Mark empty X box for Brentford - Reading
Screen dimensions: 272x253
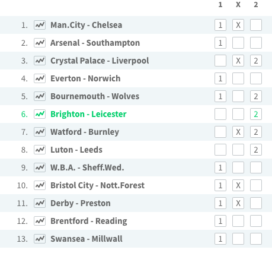(238, 221)
